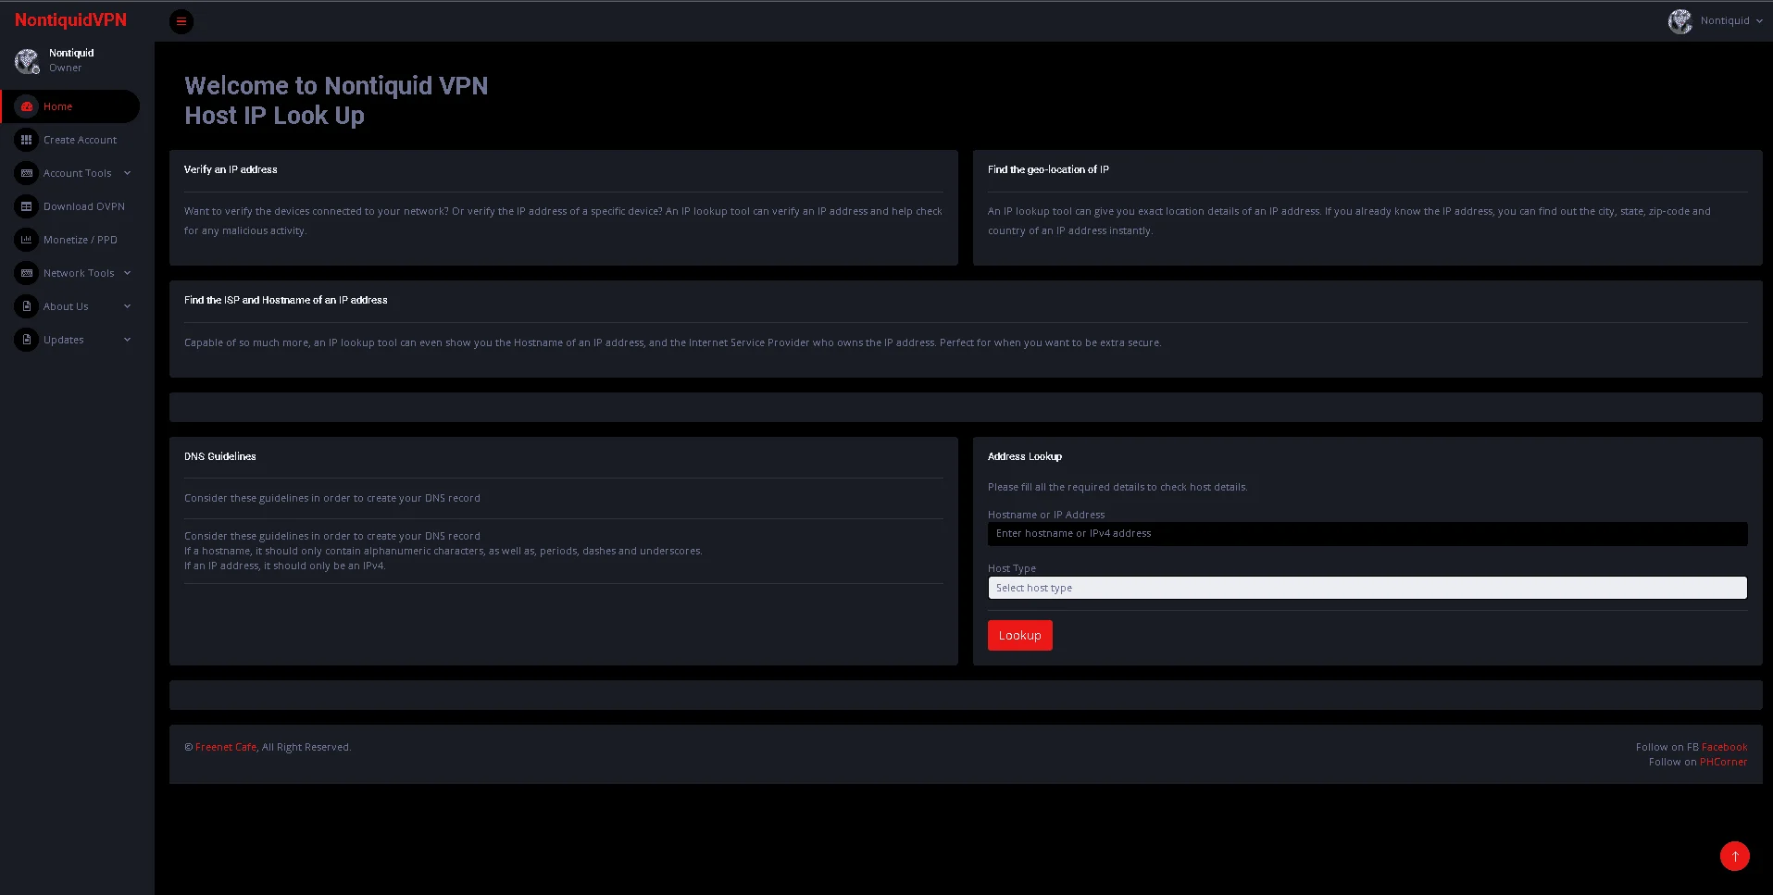The image size is (1773, 895).
Task: Expand the Updates submenu chevron
Action: point(127,340)
